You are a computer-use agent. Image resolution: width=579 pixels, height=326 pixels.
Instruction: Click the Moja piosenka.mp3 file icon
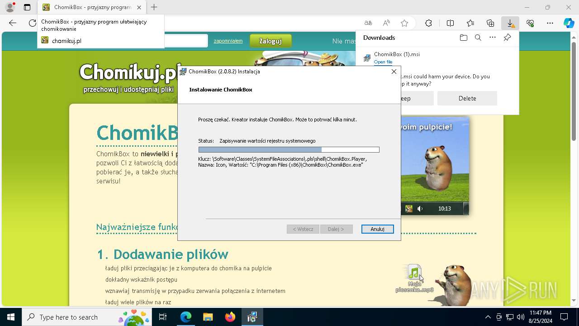(x=414, y=272)
